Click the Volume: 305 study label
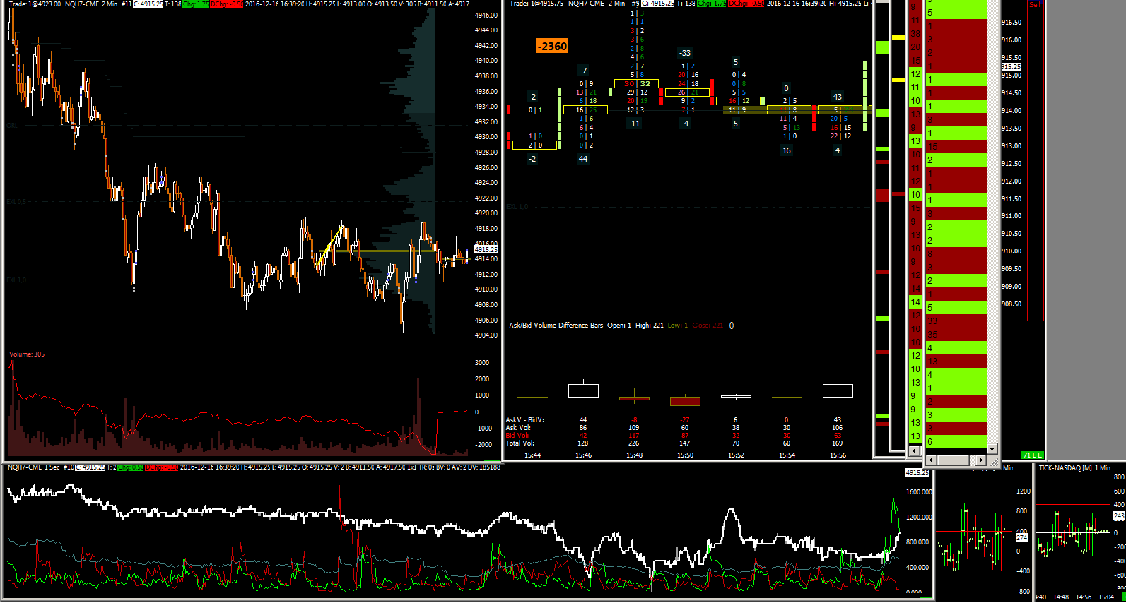The image size is (1126, 603). tap(27, 354)
